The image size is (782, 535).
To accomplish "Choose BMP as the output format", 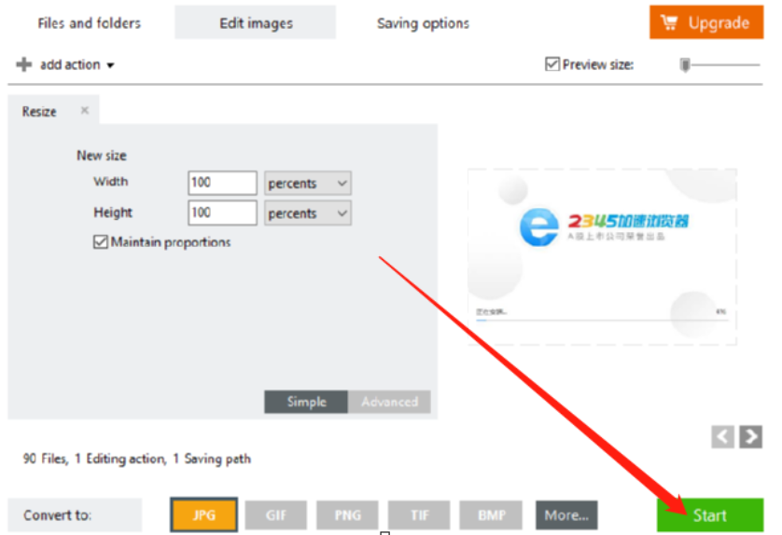I will pos(491,515).
